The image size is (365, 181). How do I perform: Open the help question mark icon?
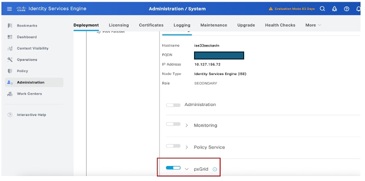click(346, 9)
